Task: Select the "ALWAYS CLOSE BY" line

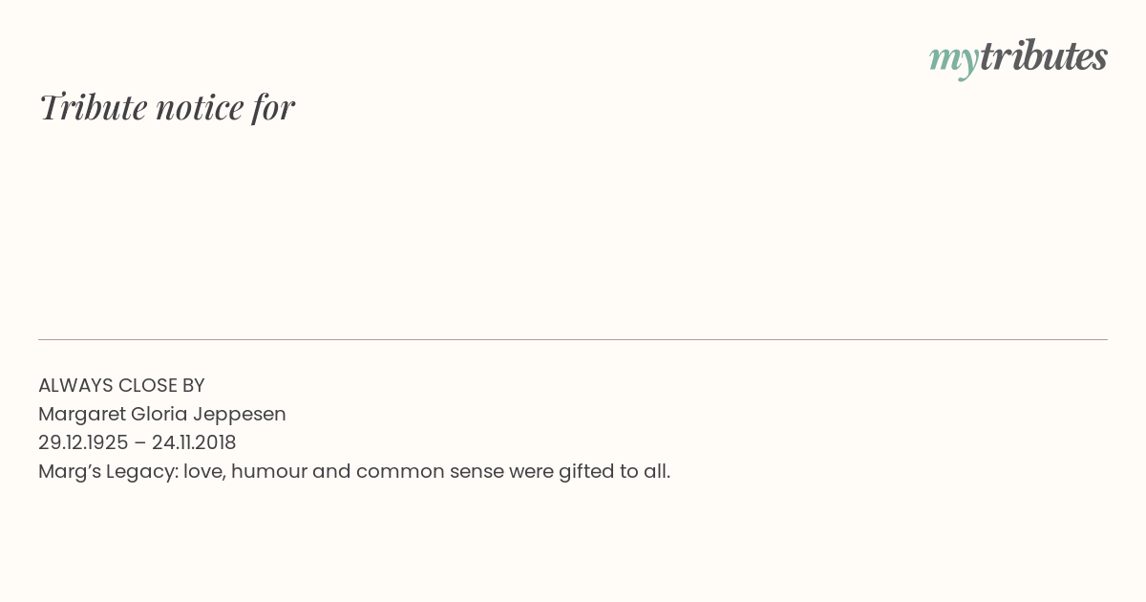Action: (121, 385)
